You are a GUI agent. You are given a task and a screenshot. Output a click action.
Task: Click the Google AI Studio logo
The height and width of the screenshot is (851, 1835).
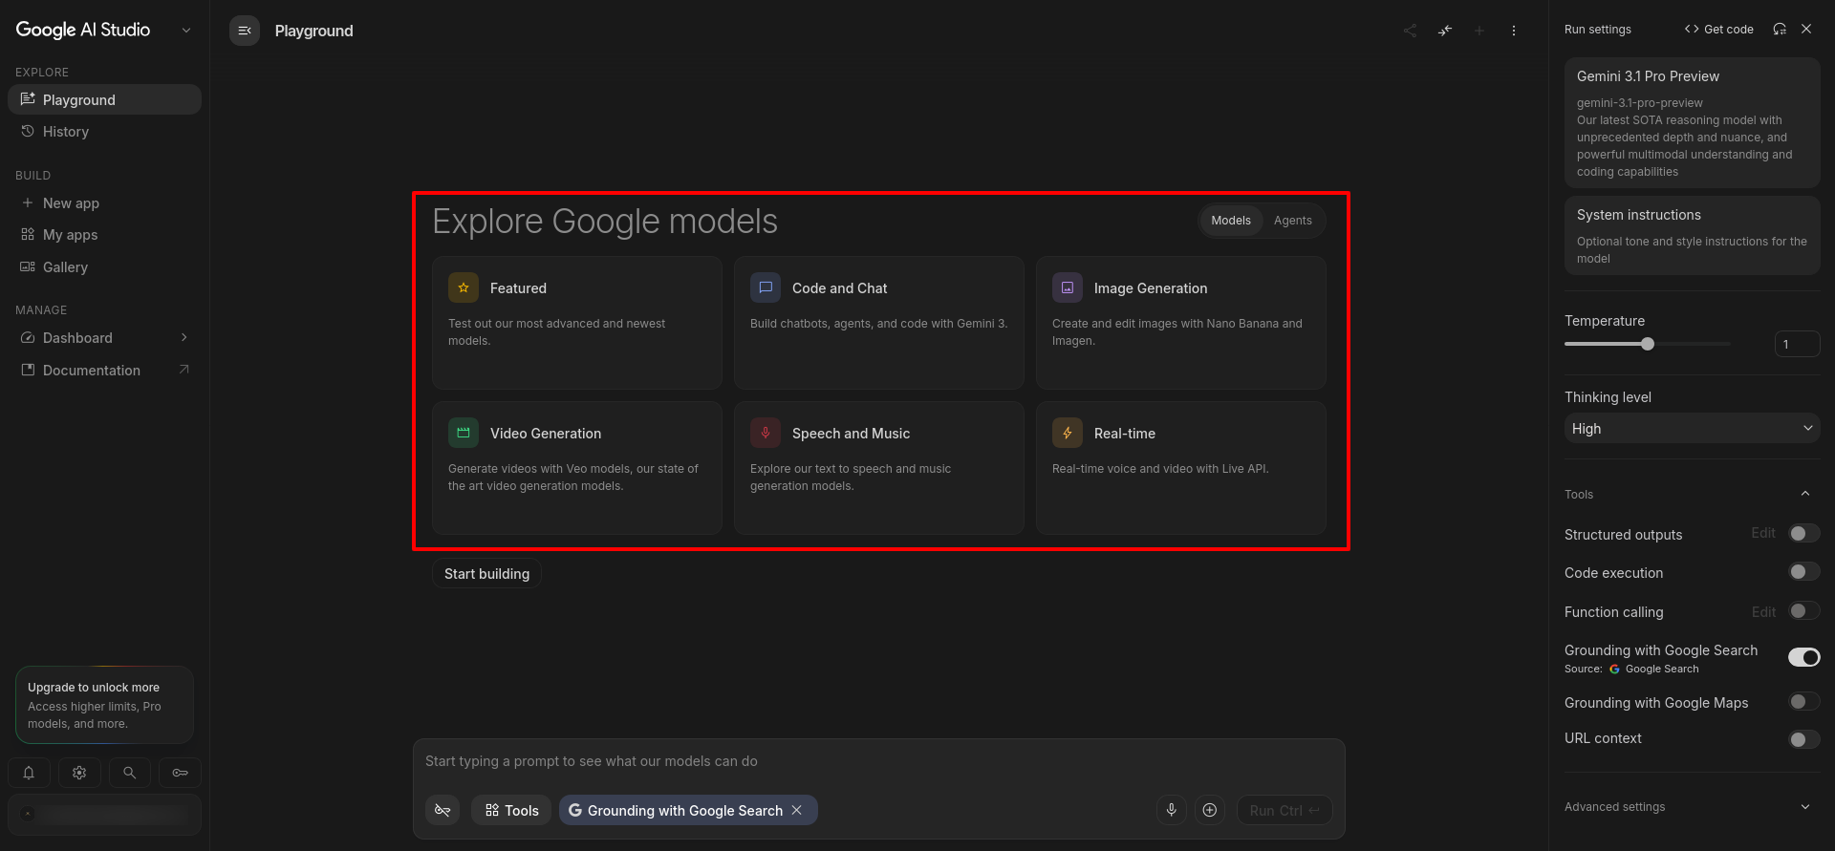[x=83, y=30]
